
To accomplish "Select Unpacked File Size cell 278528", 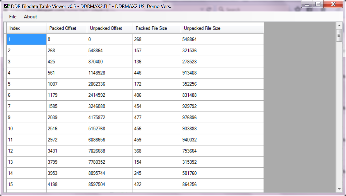I will [222, 62].
